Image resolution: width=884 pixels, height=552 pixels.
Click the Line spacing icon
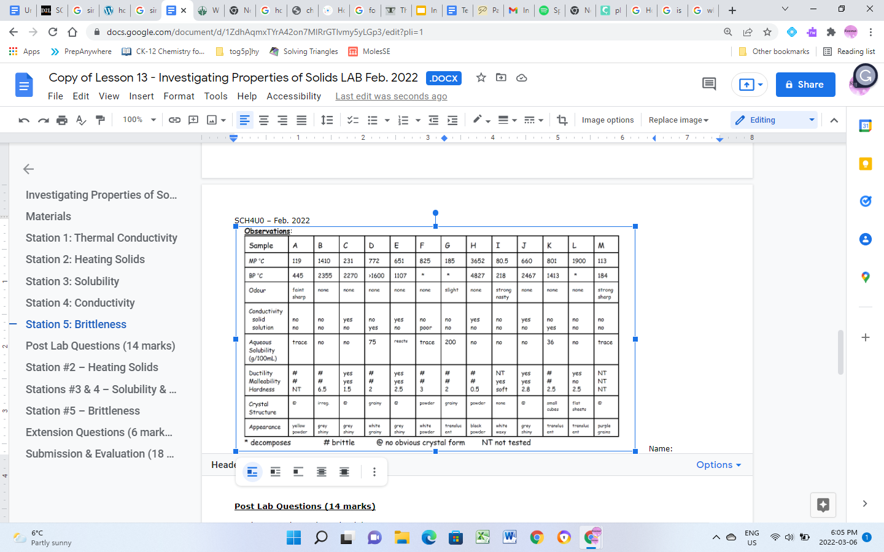(x=327, y=120)
